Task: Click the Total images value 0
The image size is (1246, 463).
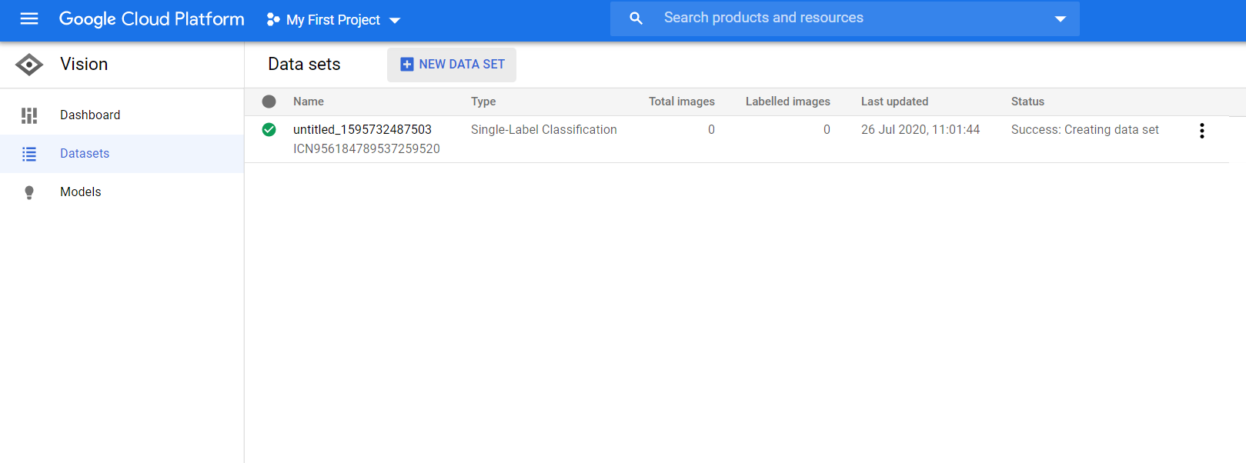Action: coord(711,130)
